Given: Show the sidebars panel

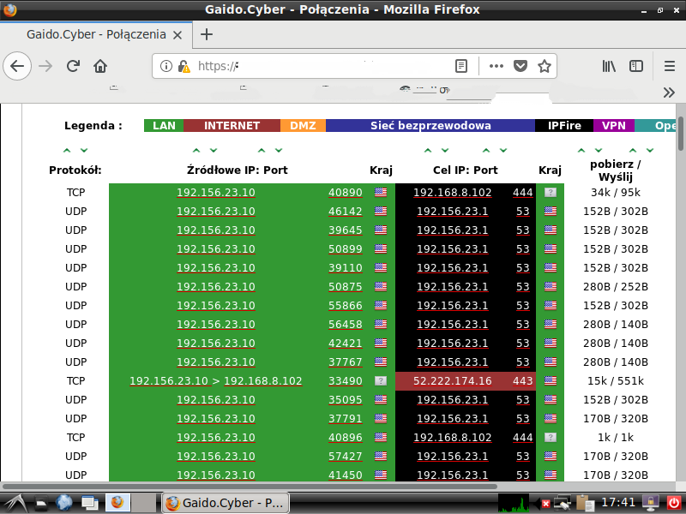Looking at the screenshot, I should 636,66.
